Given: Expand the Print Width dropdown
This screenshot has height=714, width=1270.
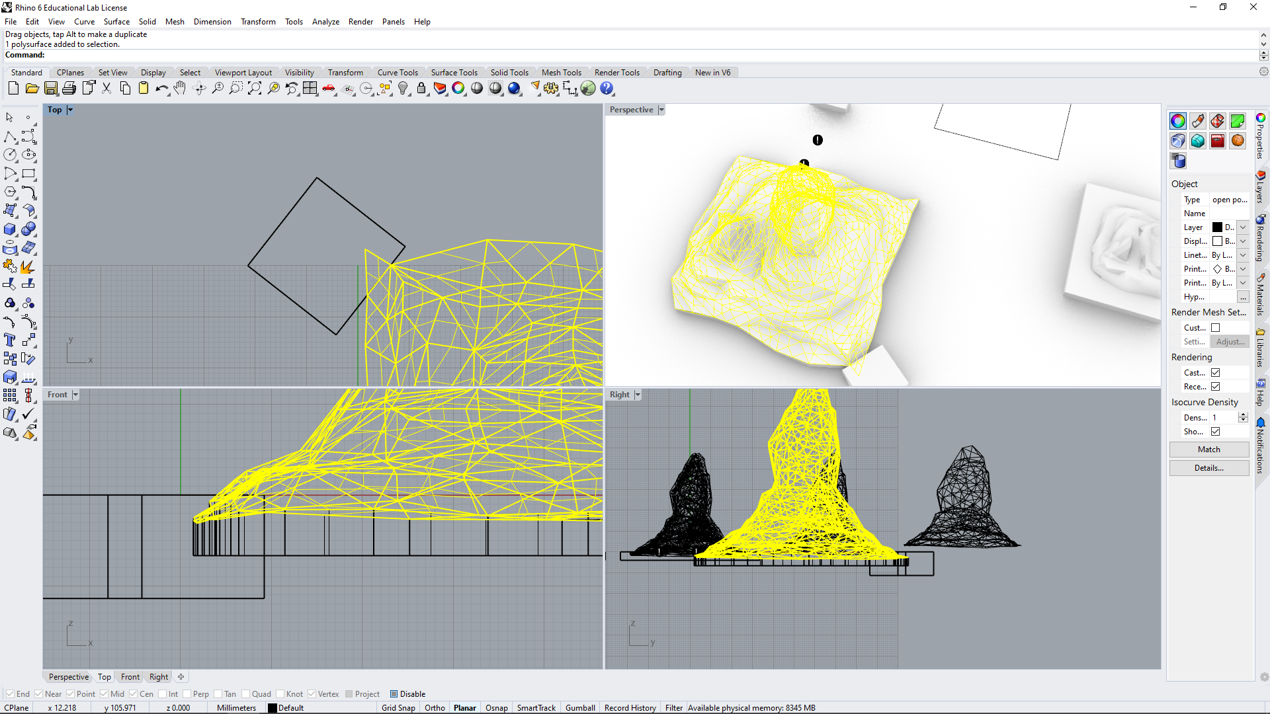Looking at the screenshot, I should click(1243, 282).
